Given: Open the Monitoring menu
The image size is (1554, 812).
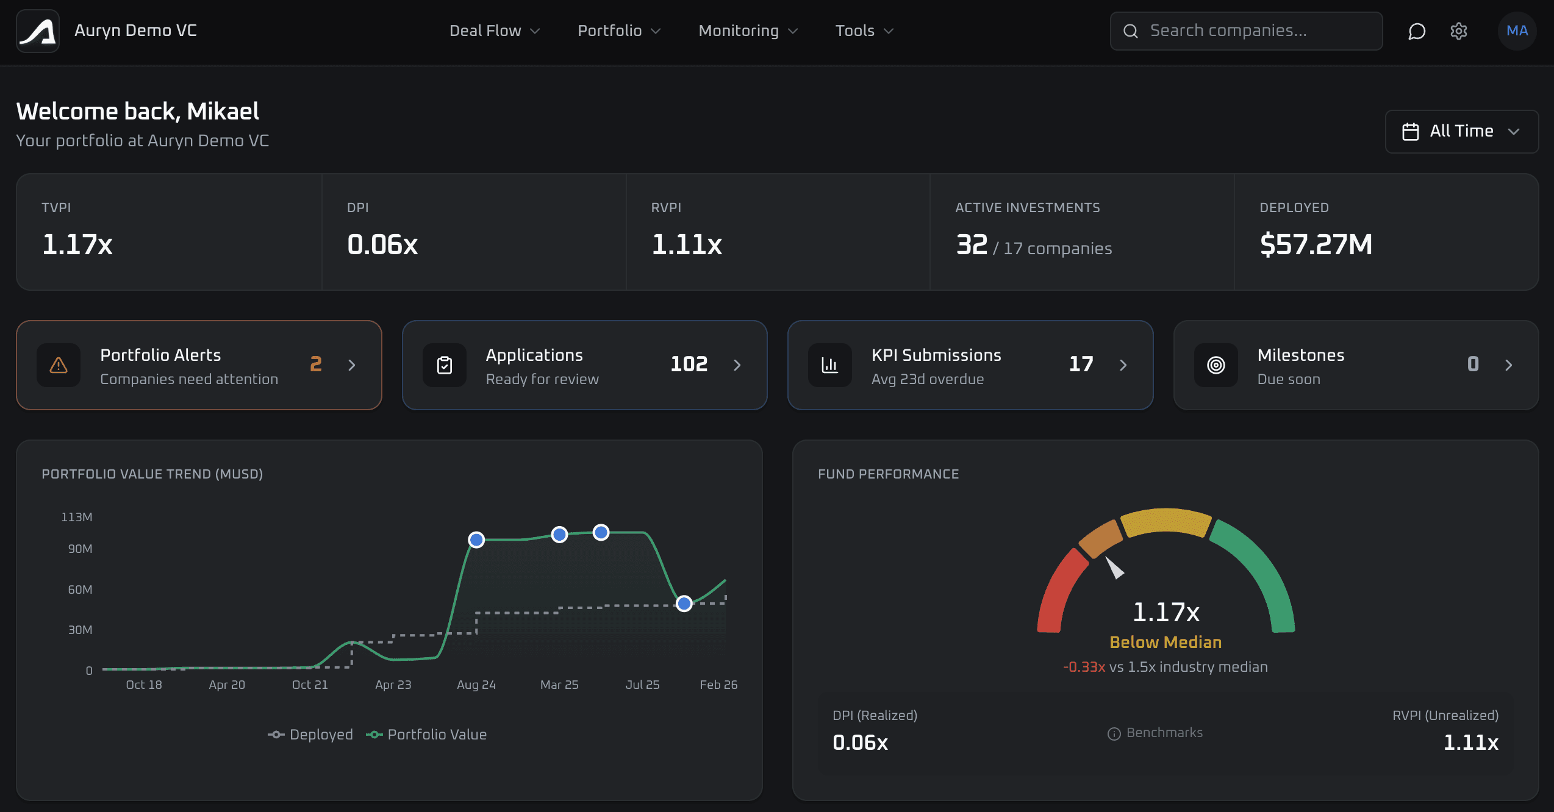Looking at the screenshot, I should (747, 30).
